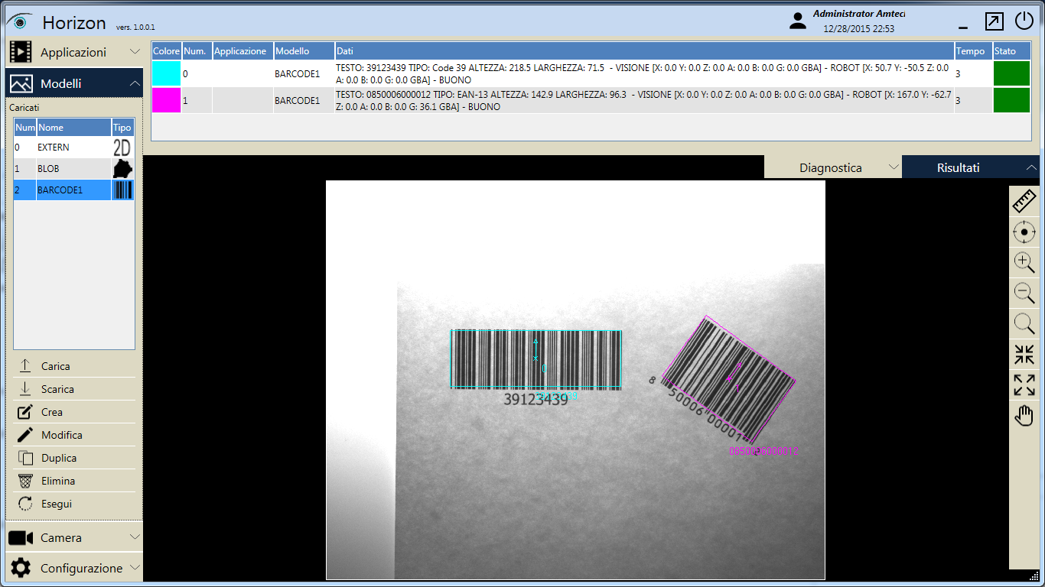Click the pop-out window arrow icon
1045x587 pixels.
995,21
